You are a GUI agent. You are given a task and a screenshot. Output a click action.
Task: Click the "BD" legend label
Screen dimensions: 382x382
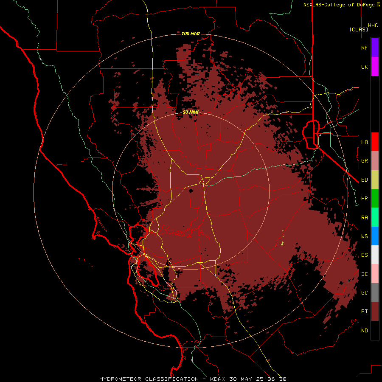pyautogui.click(x=364, y=180)
